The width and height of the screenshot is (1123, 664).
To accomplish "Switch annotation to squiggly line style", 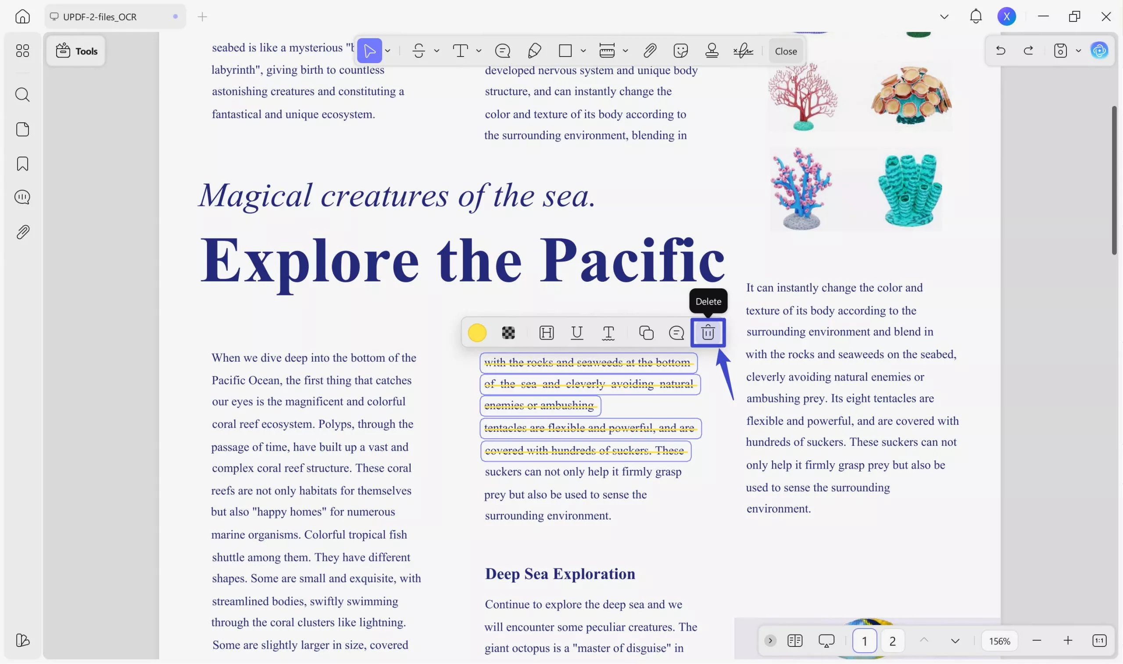I will click(608, 333).
